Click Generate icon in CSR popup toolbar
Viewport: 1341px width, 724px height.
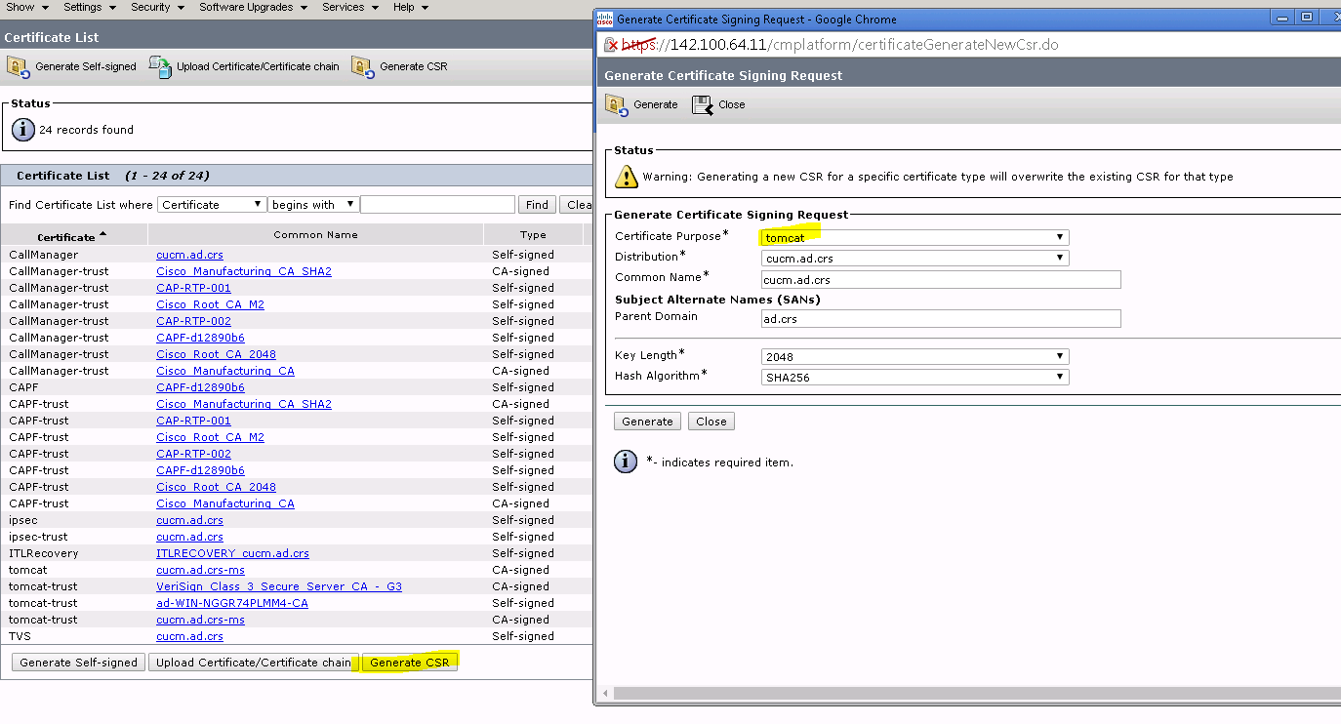[617, 104]
